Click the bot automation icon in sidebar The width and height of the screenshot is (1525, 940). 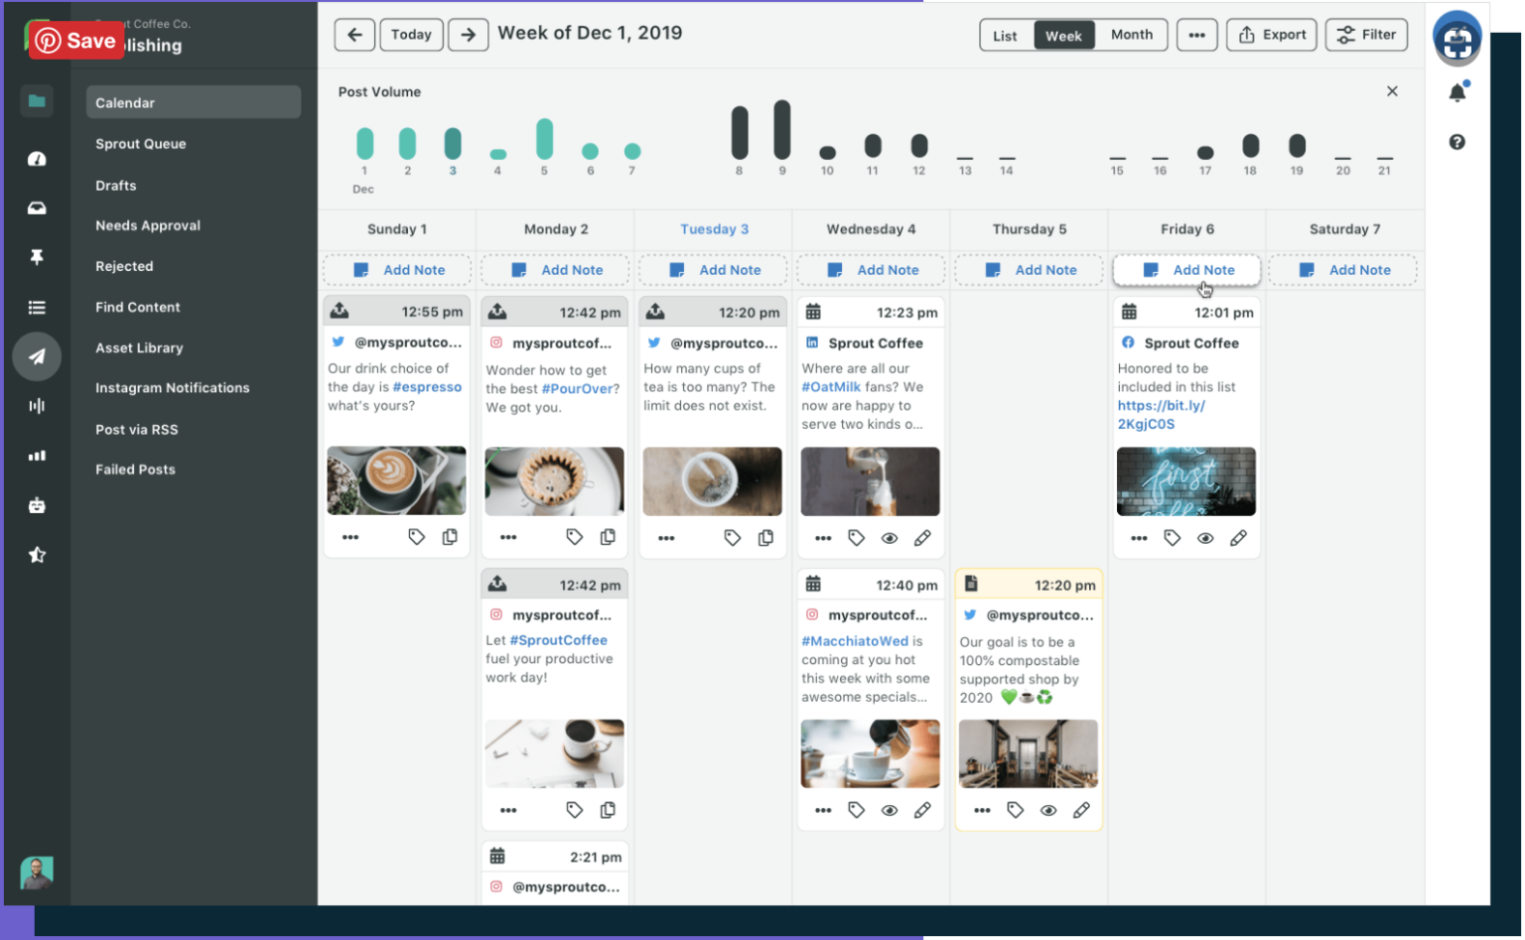coord(37,505)
